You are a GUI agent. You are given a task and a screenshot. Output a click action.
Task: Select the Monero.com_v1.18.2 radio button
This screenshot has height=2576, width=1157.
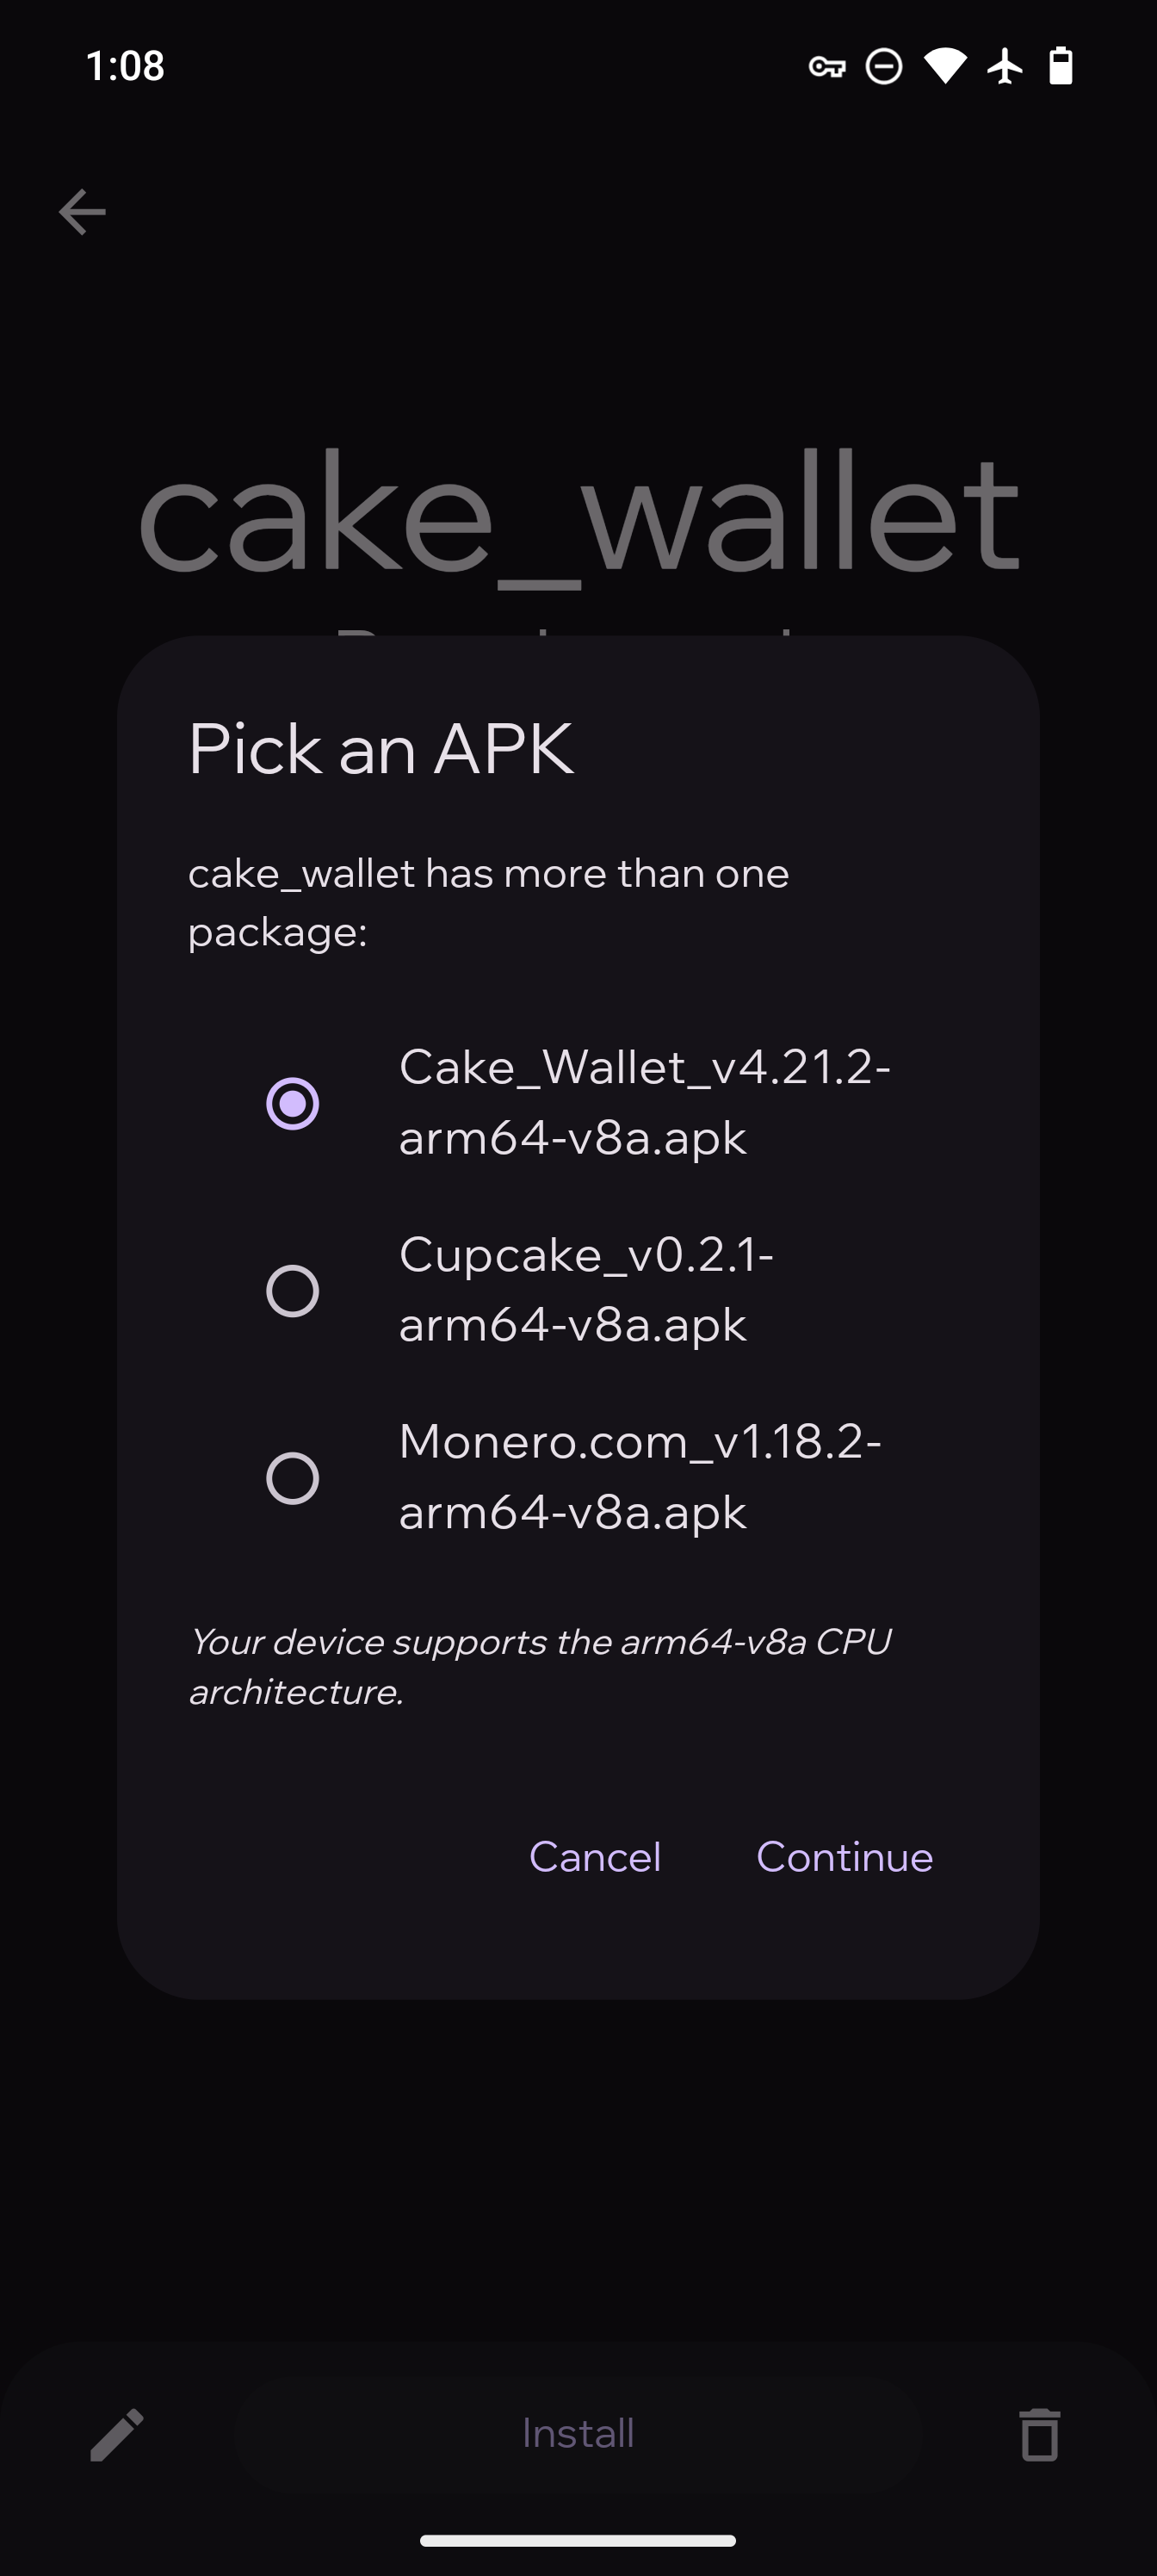click(x=293, y=1477)
